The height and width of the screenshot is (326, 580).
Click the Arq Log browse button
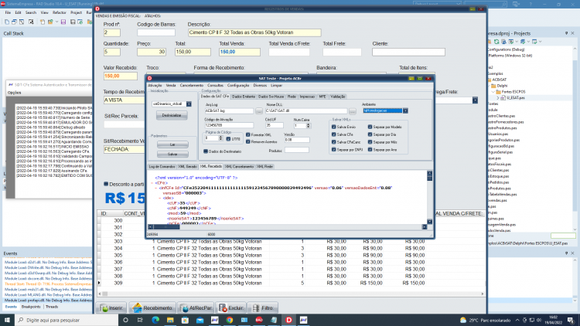(258, 111)
